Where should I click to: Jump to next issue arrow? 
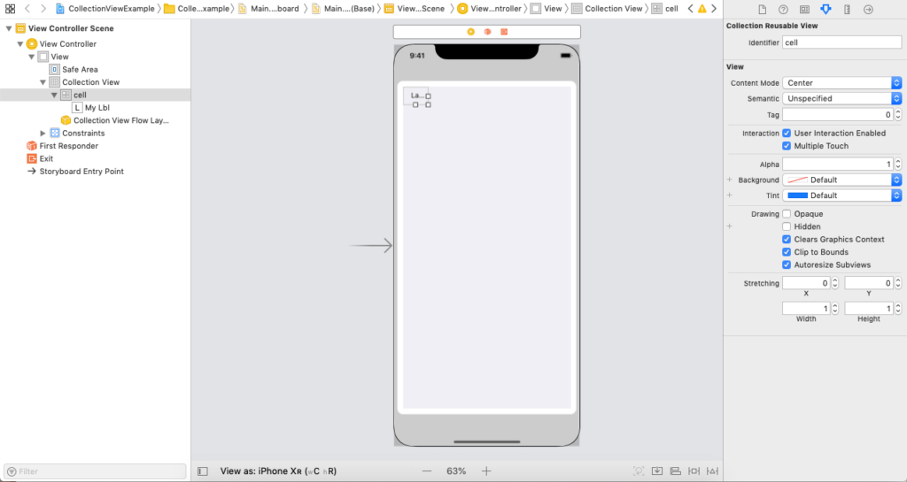click(714, 9)
